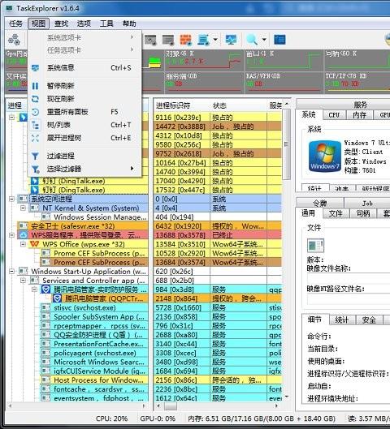The image size is (390, 429).
Task: Switch to the 安全 tab
Action: (x=369, y=320)
